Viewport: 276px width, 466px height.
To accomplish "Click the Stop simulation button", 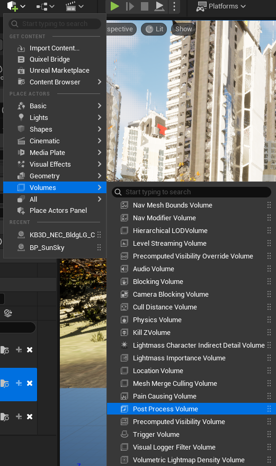I will pyautogui.click(x=145, y=6).
